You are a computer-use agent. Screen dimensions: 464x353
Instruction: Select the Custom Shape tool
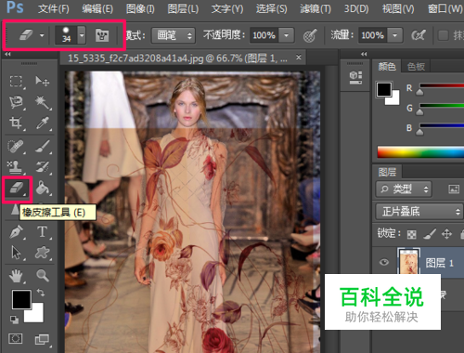(43, 253)
